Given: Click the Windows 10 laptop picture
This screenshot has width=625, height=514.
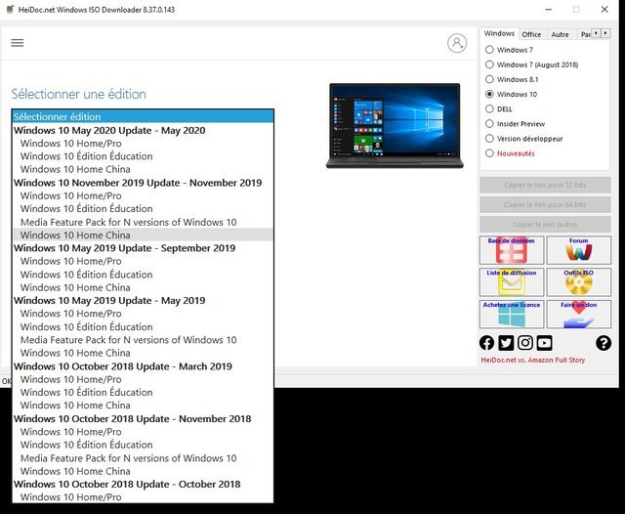Looking at the screenshot, I should point(395,126).
